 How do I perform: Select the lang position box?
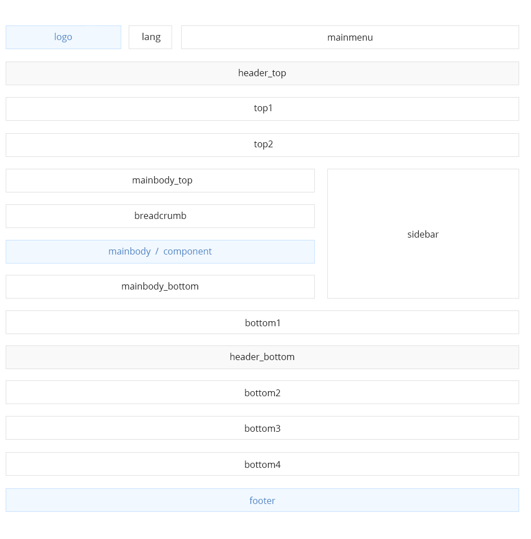[x=150, y=37]
